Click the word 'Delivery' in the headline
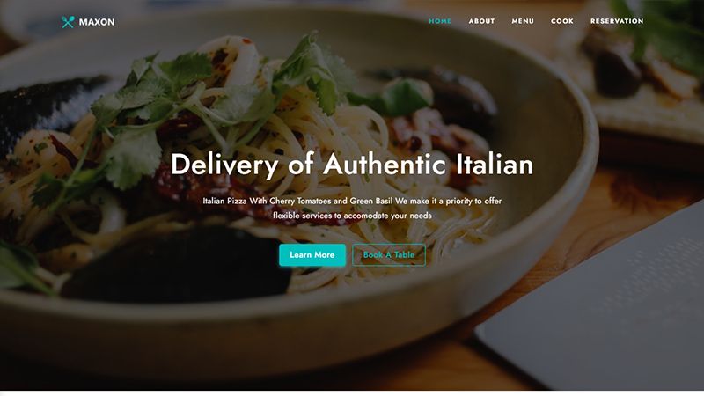Image resolution: width=704 pixels, height=396 pixels. point(224,165)
